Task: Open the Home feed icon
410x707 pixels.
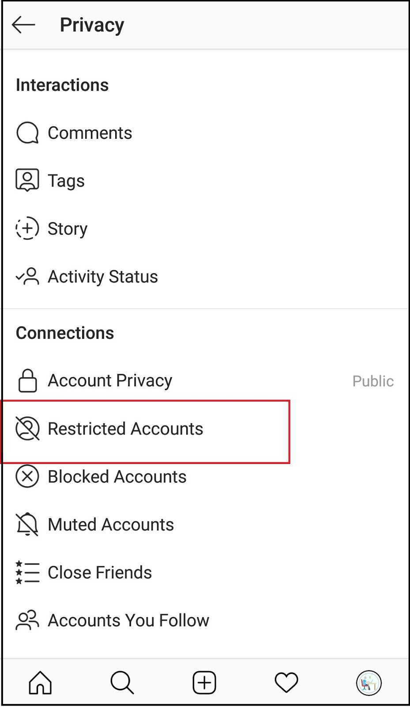Action: [40, 682]
